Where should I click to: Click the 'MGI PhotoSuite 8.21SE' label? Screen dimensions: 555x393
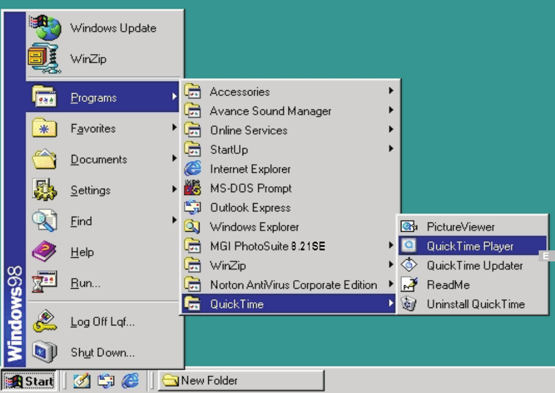pos(268,246)
